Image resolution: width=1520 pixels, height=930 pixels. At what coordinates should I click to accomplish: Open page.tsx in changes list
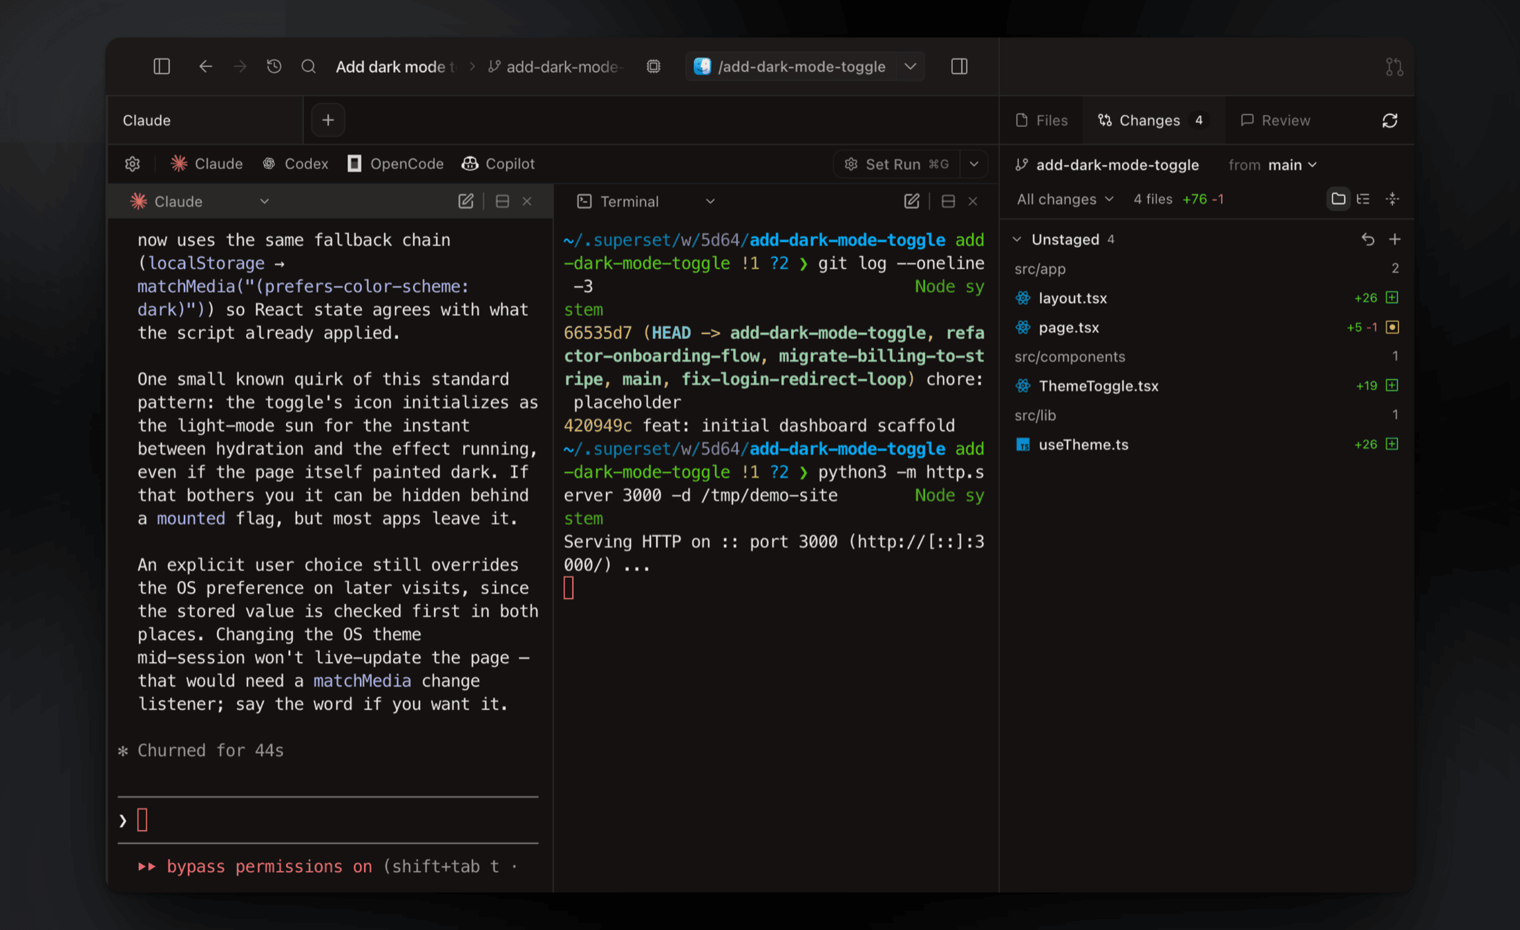pyautogui.click(x=1206, y=327)
